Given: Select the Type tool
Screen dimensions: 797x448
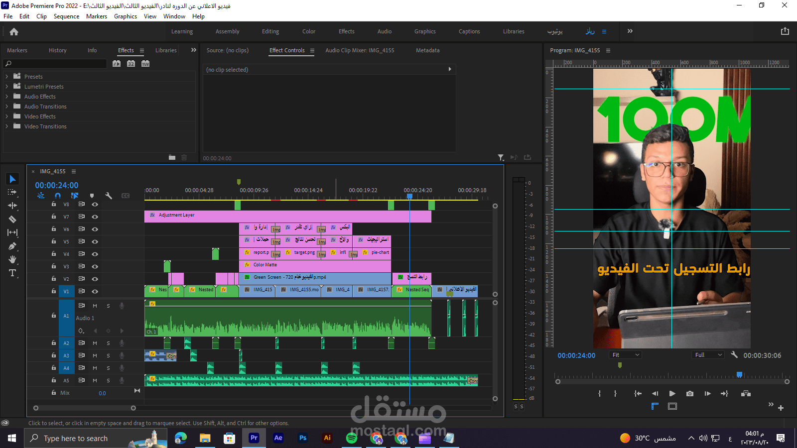Looking at the screenshot, I should point(12,273).
